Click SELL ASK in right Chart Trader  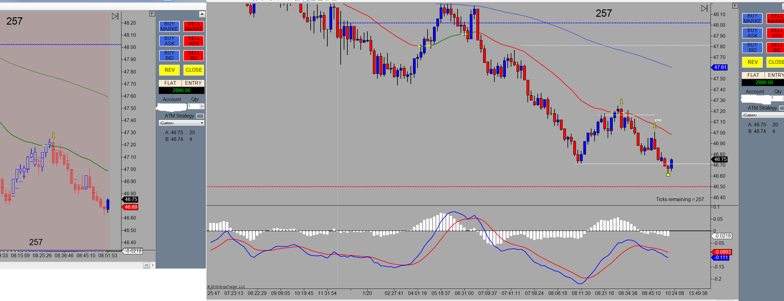(x=775, y=33)
